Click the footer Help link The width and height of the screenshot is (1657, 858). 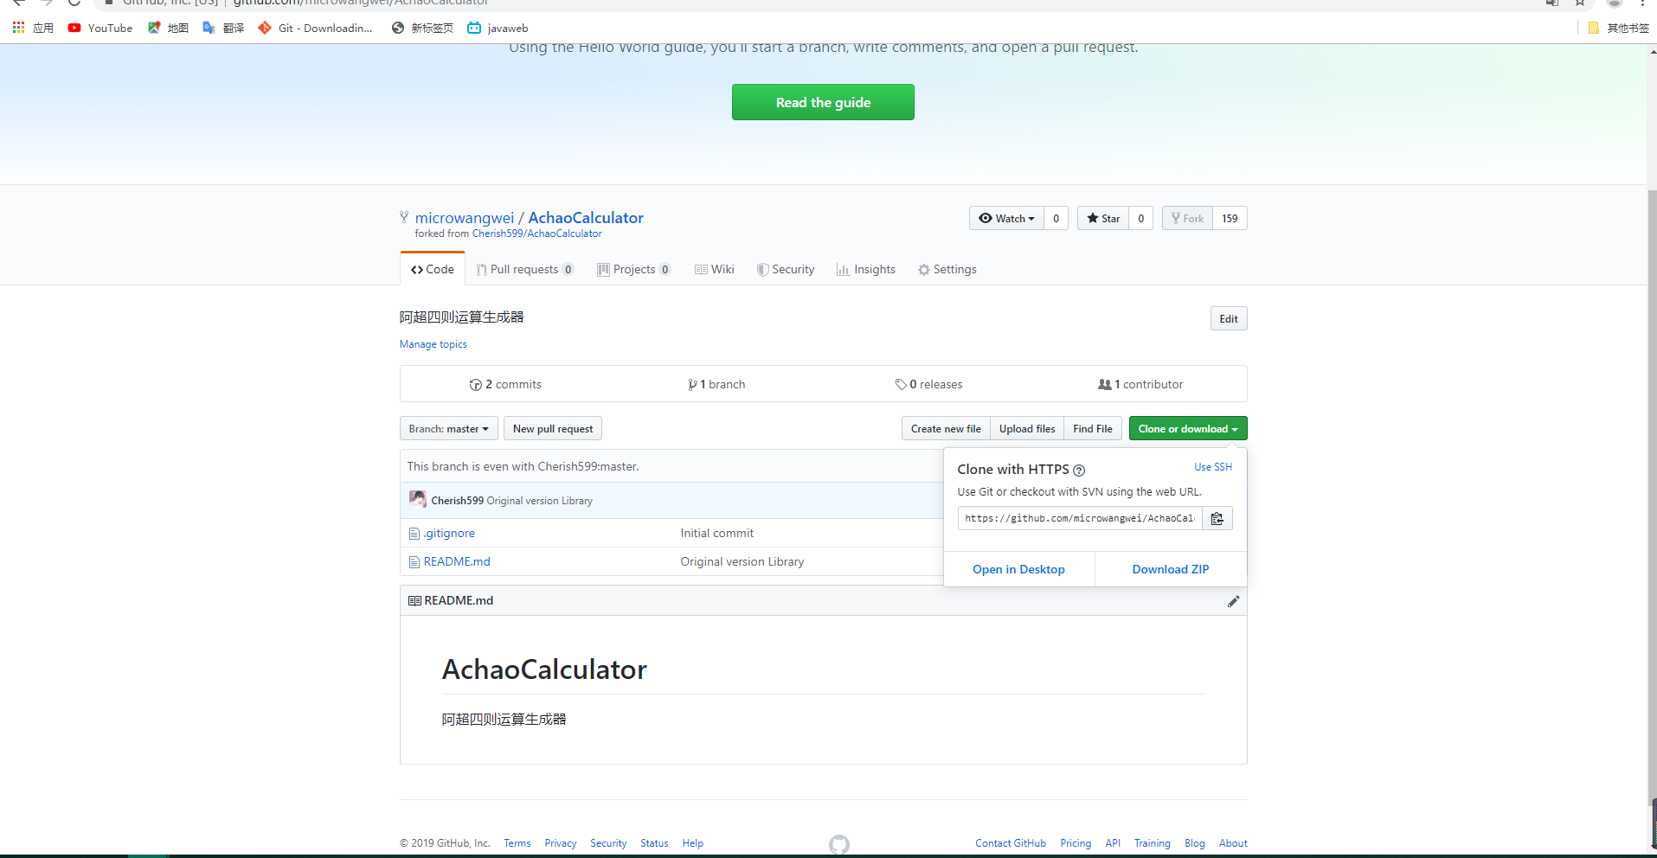click(692, 843)
